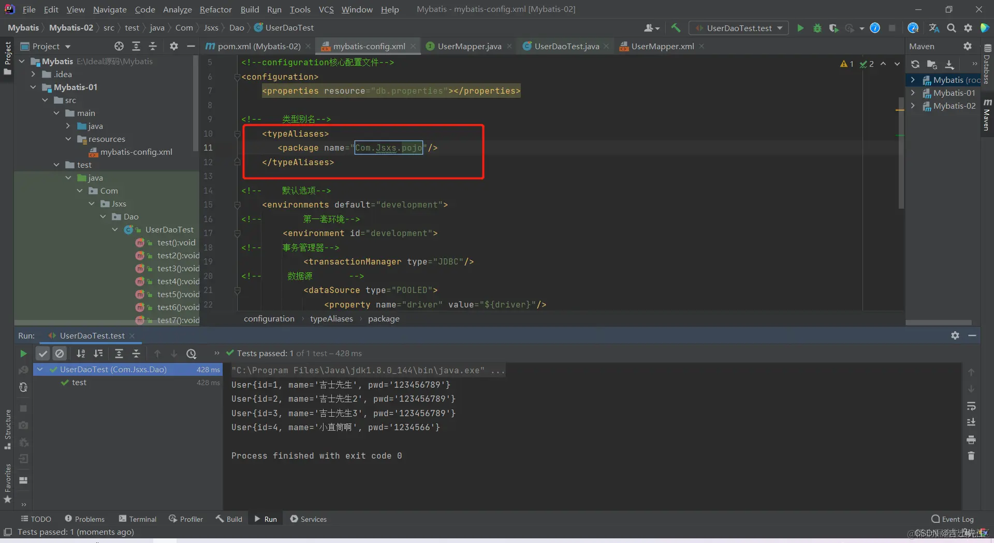Collapse the resources folder
Viewport: 994px width, 543px height.
tap(68, 139)
